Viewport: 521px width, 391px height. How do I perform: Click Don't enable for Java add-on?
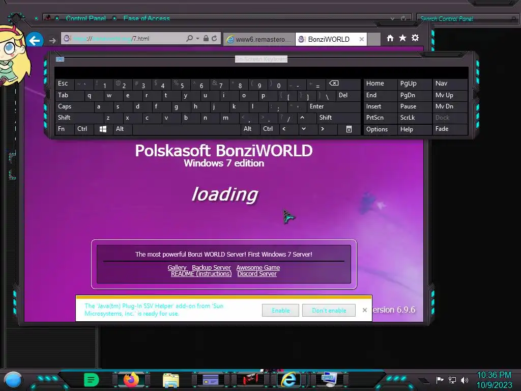tap(329, 310)
